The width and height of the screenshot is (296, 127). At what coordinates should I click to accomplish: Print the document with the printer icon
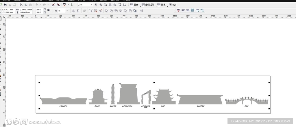[x=15, y=5]
